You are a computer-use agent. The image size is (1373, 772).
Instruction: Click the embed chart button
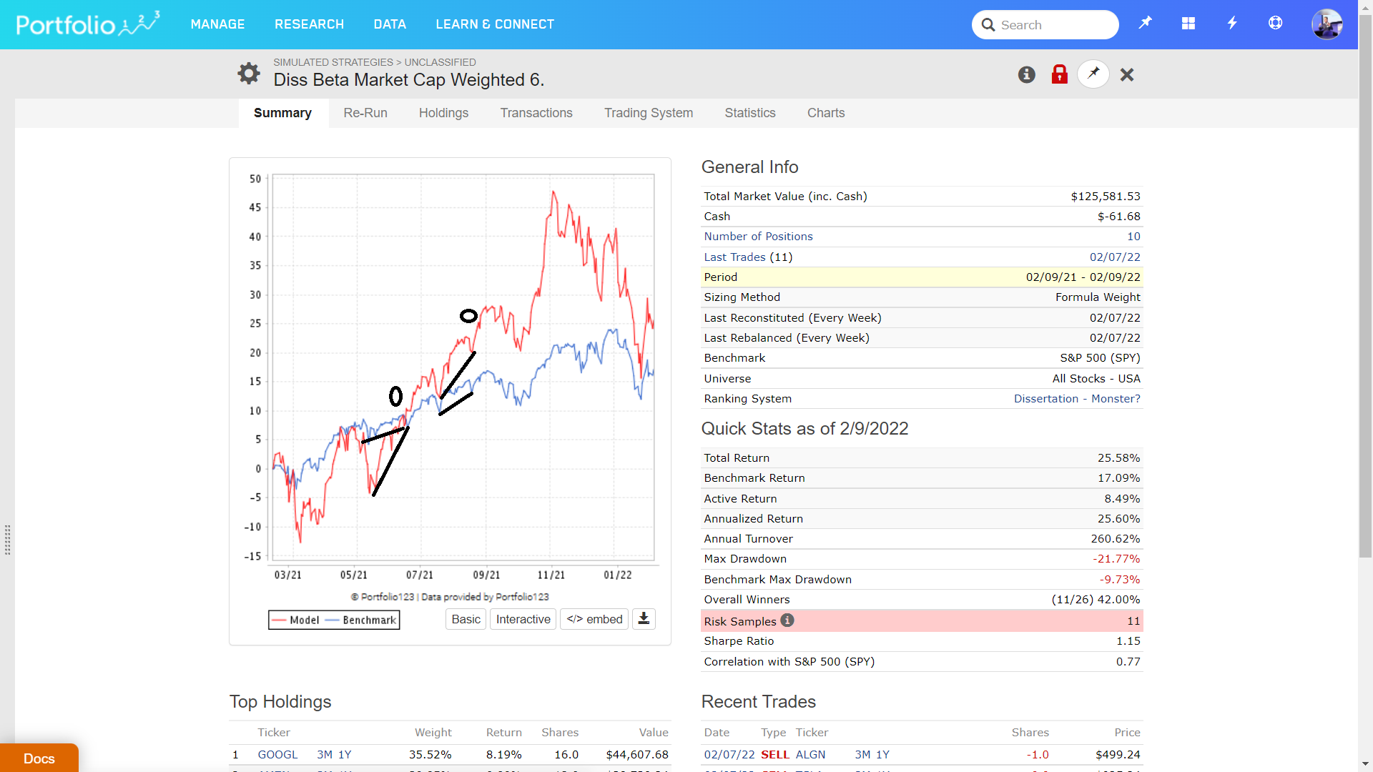[594, 619]
